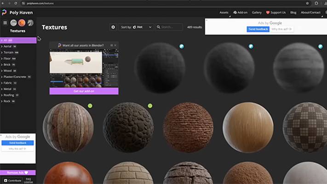The image size is (327, 184).
Task: Open the wood planks texture sphere
Action: [x=68, y=127]
